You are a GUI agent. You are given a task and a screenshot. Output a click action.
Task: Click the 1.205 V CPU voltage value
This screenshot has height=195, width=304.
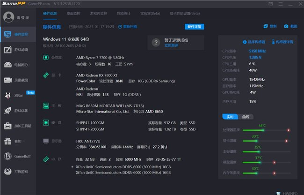tap(255, 58)
